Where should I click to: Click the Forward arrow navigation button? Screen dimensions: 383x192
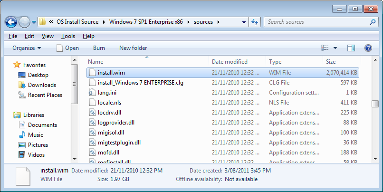pyautogui.click(x=24, y=22)
